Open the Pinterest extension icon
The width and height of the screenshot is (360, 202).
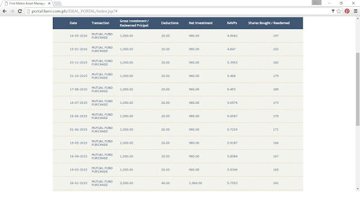(347, 11)
